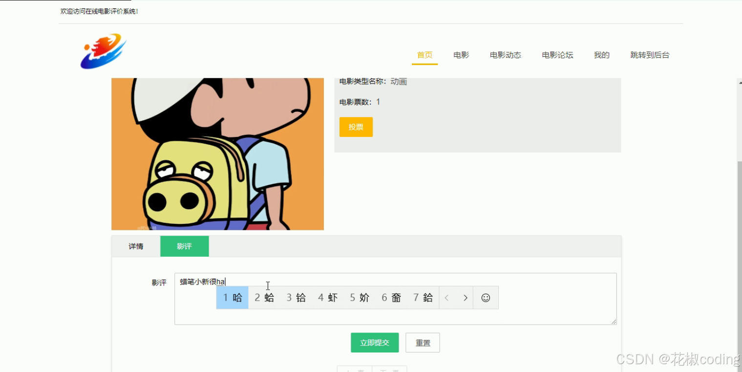Viewport: 742px width, 372px height.
Task: Select candidate character 铪 in the IME bar
Action: click(297, 297)
